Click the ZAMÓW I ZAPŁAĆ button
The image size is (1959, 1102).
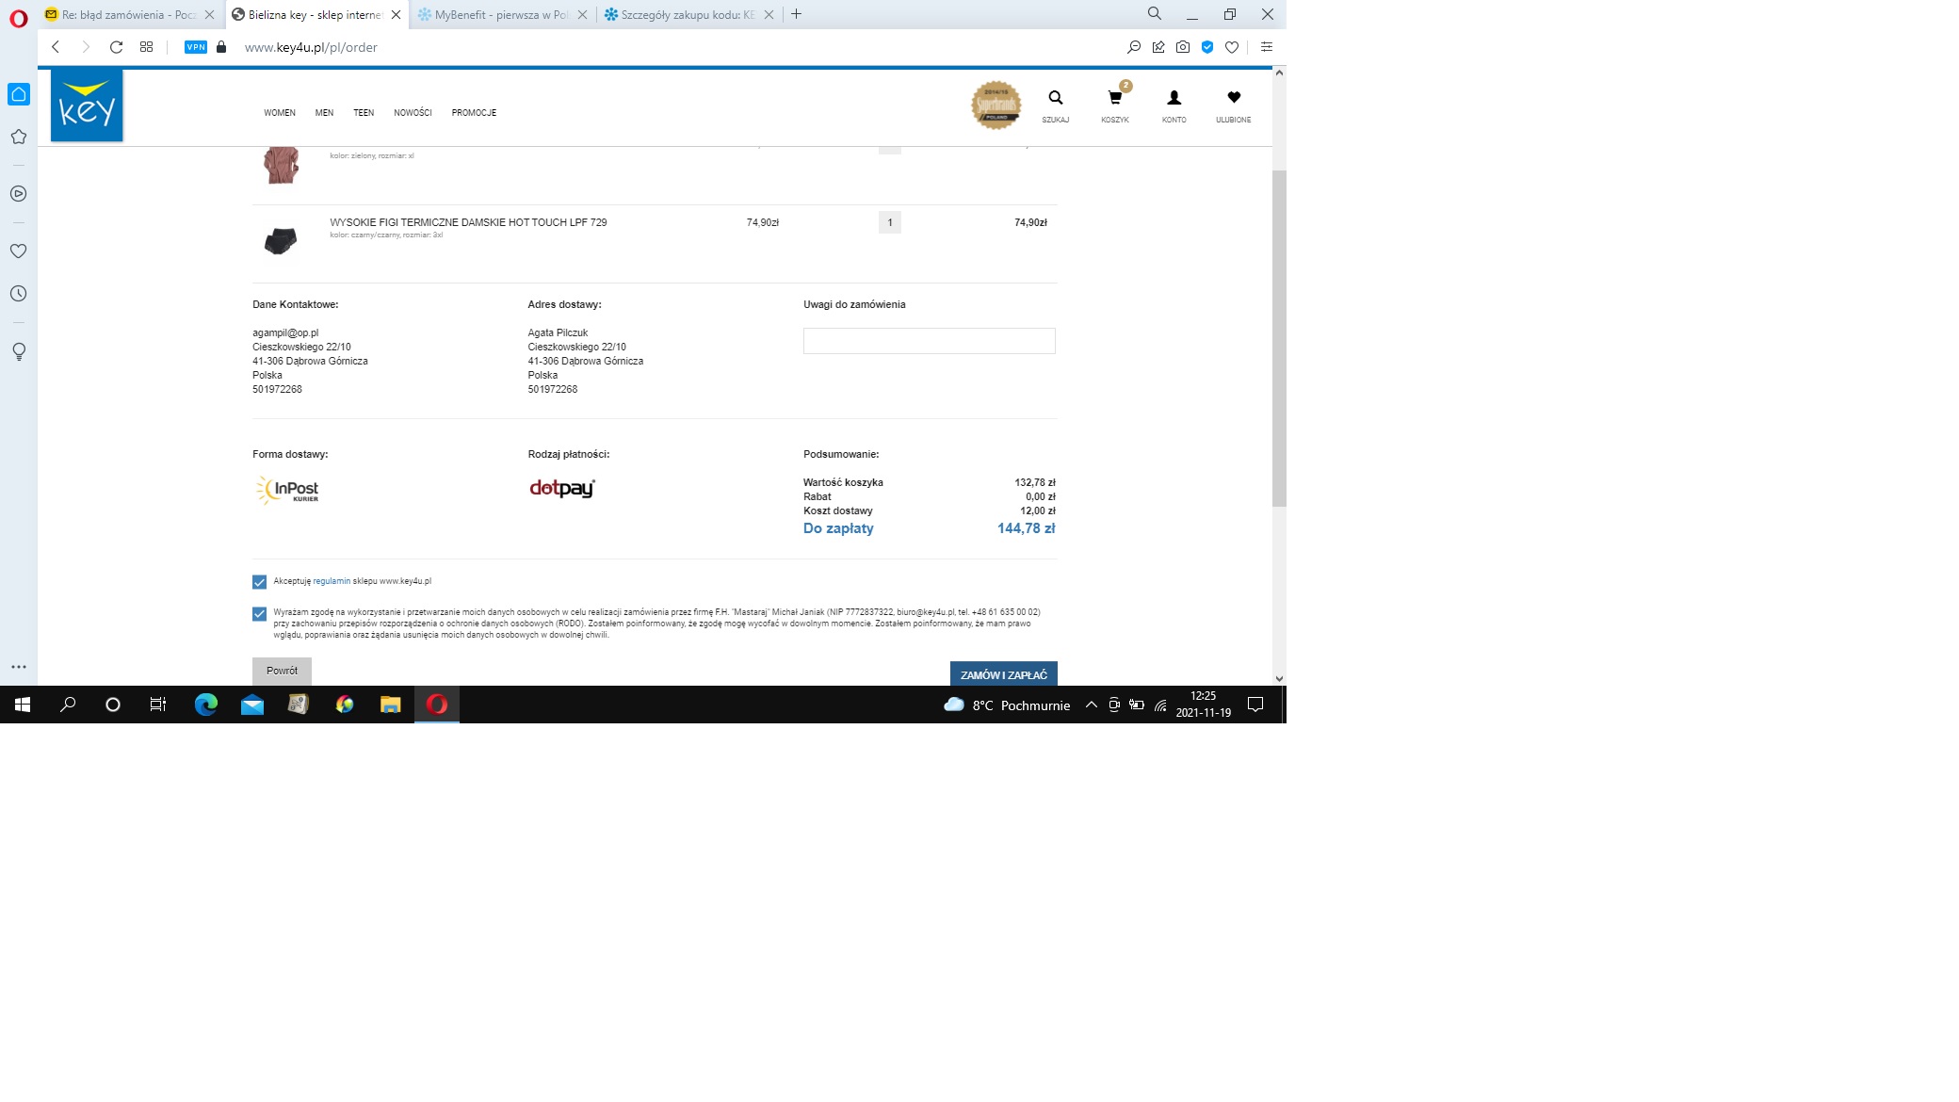click(x=1003, y=674)
